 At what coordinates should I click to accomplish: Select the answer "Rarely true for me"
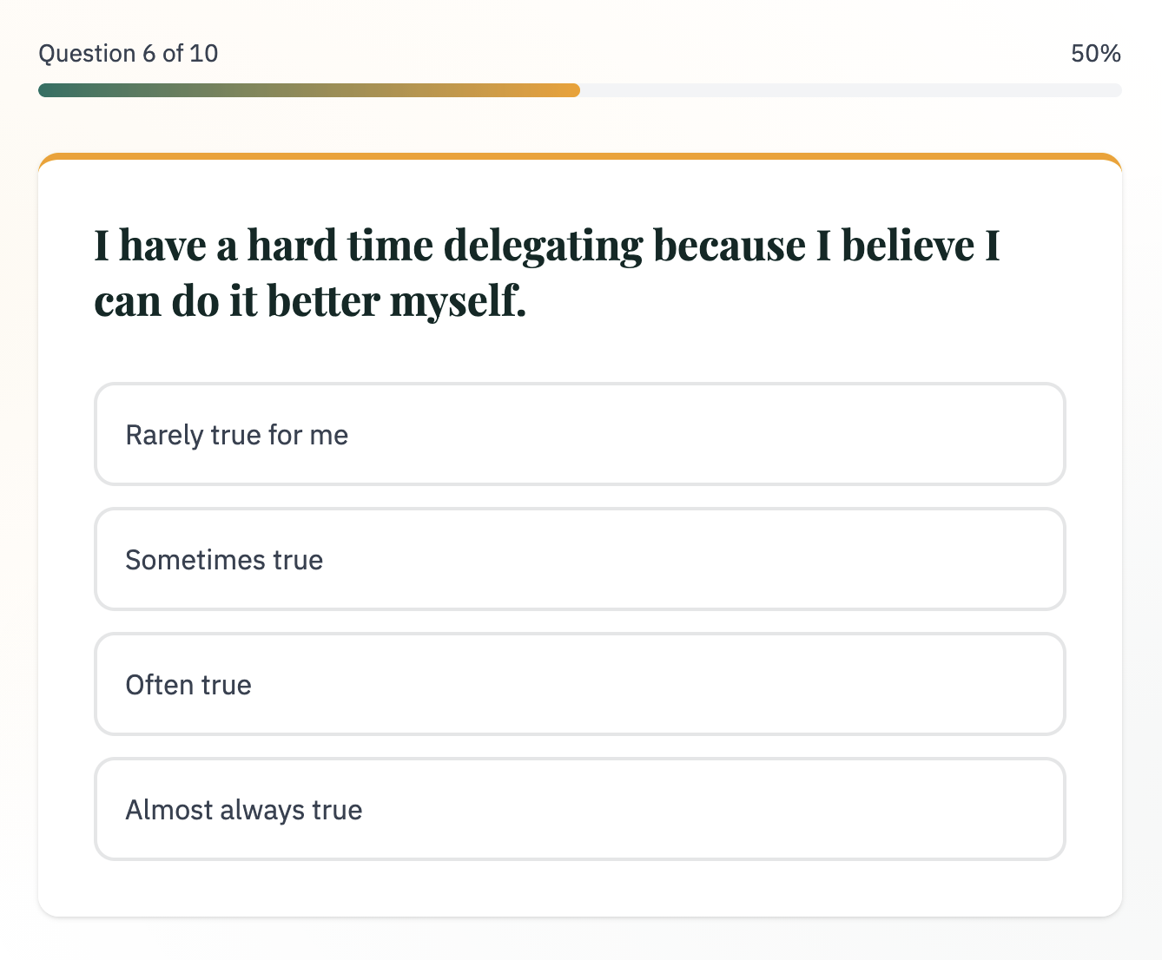581,434
